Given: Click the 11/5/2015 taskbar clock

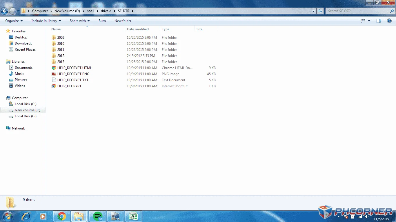Looking at the screenshot, I should tap(381, 219).
